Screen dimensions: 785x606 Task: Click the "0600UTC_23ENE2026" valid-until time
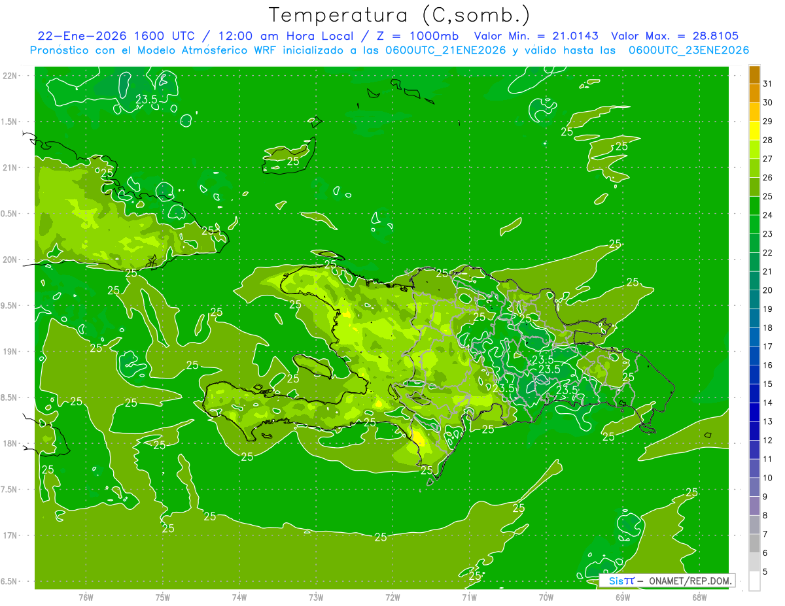tap(689, 50)
